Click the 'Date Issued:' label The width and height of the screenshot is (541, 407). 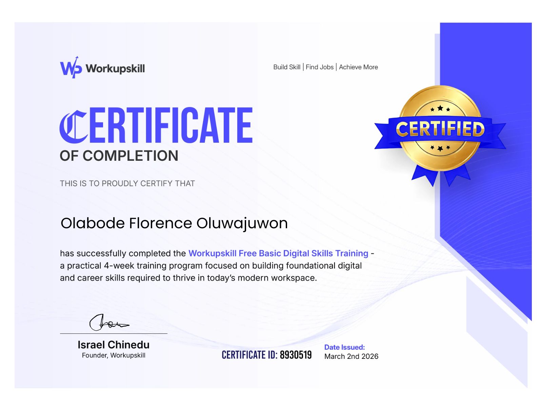(344, 347)
